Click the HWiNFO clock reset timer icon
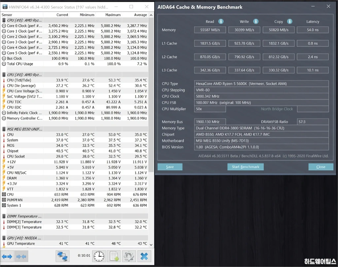The width and height of the screenshot is (338, 267). coord(99,256)
